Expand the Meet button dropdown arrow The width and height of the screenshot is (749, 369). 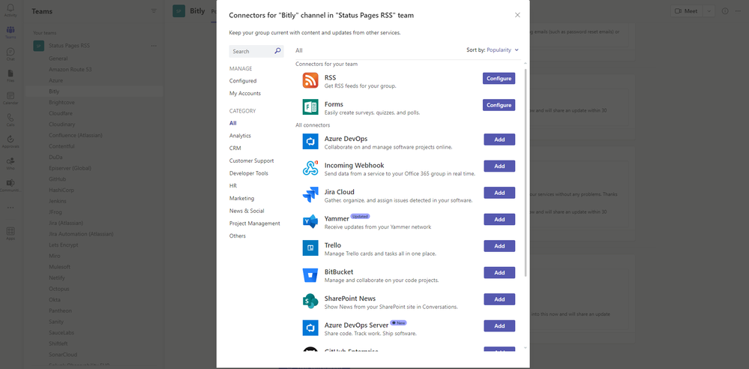coord(709,11)
